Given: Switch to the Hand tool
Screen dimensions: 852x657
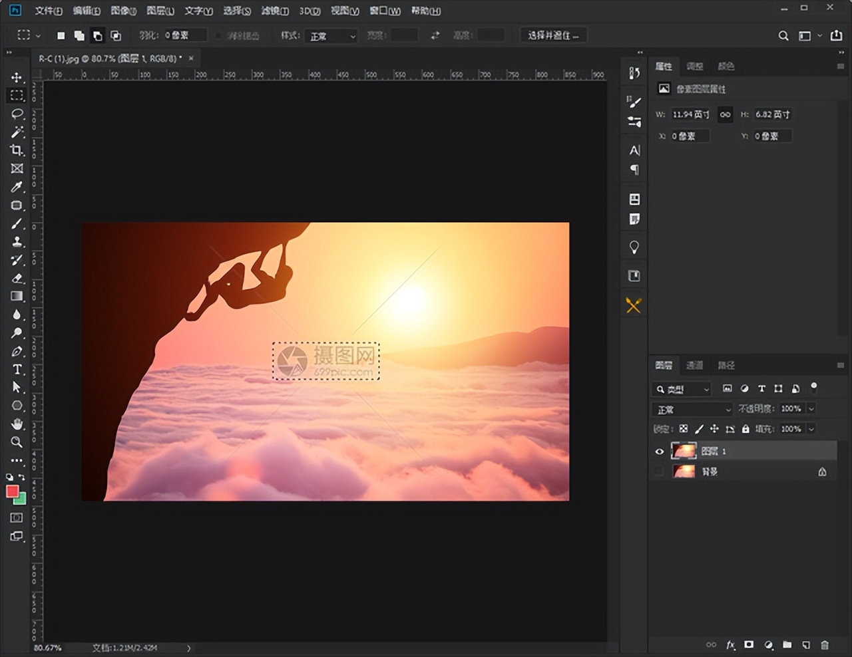Looking at the screenshot, I should (17, 424).
